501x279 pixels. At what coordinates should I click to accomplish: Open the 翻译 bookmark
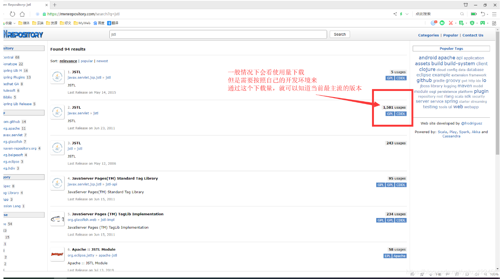click(112, 23)
